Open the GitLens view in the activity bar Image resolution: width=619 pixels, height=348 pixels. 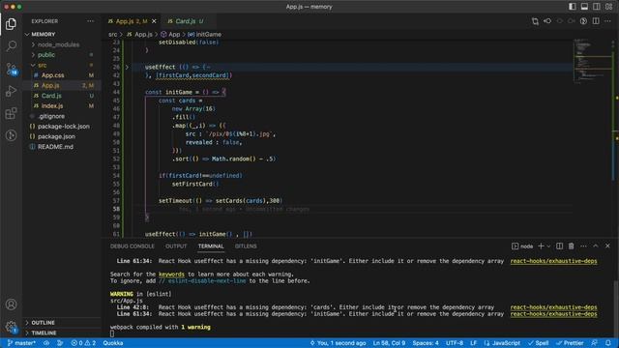pyautogui.click(x=11, y=135)
